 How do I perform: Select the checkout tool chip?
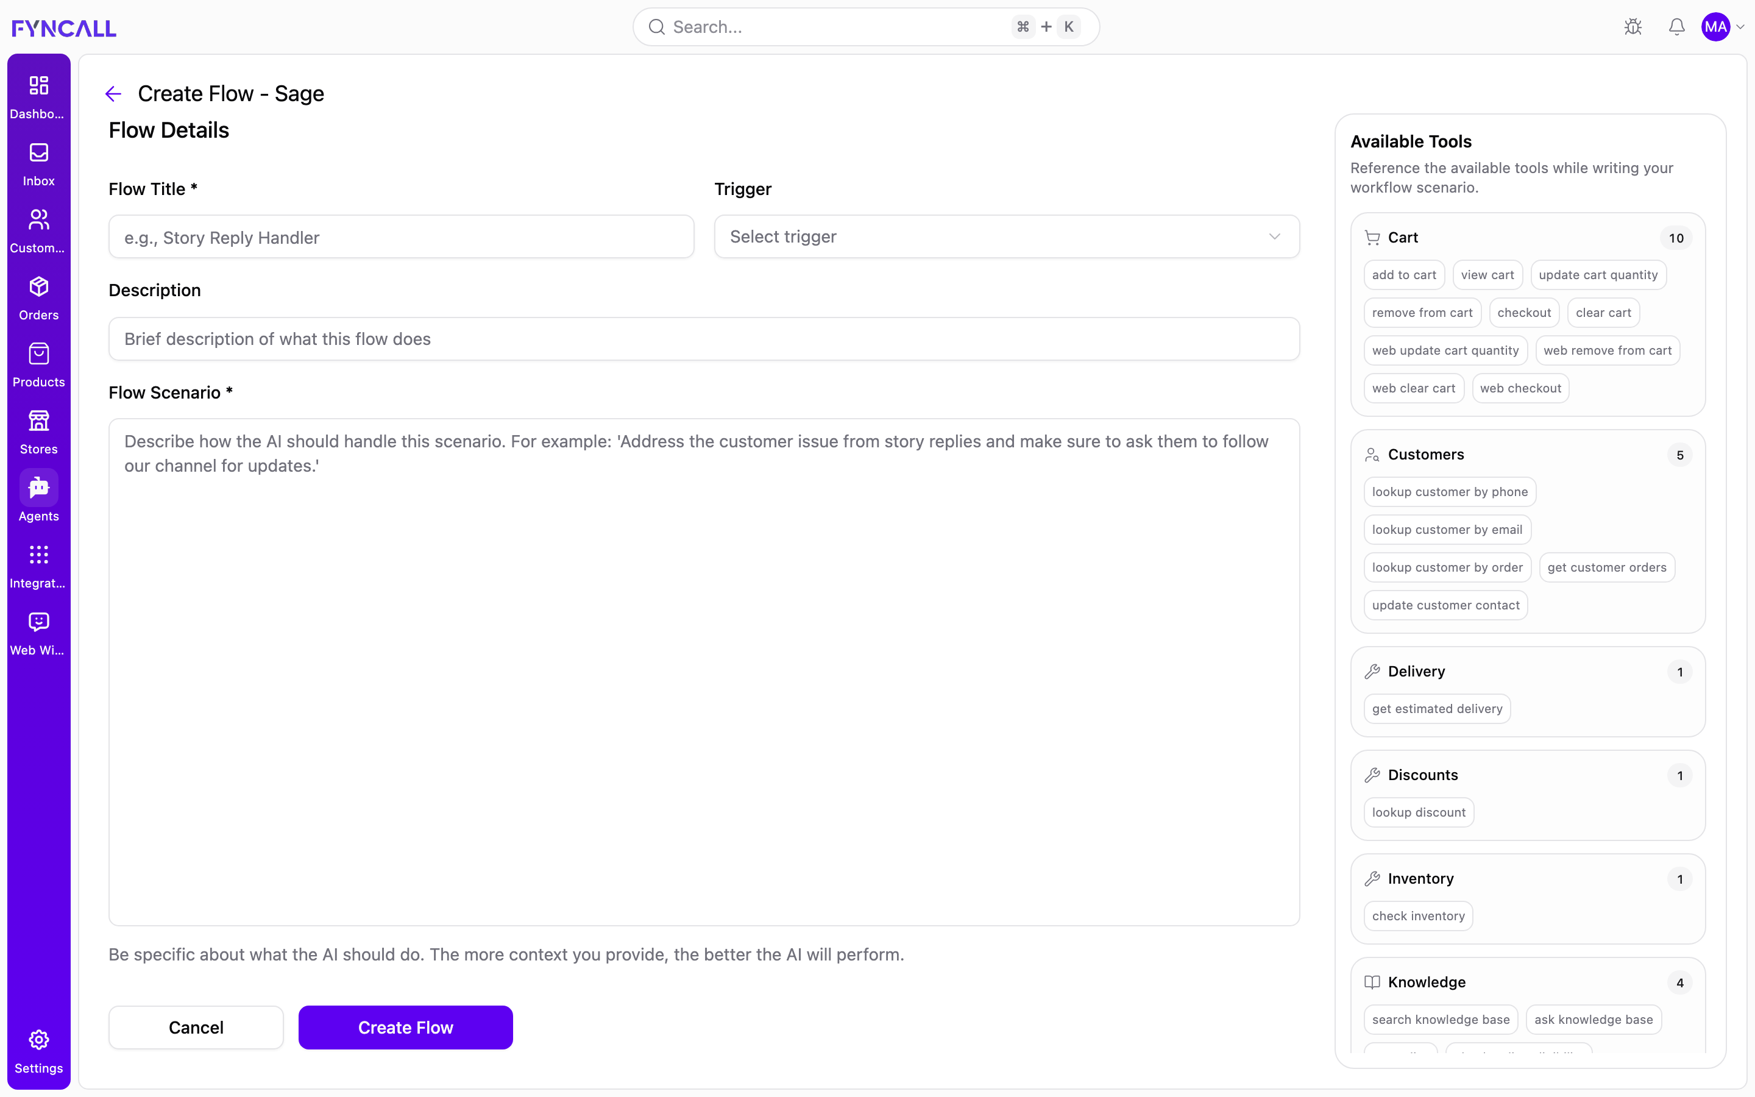coord(1525,313)
